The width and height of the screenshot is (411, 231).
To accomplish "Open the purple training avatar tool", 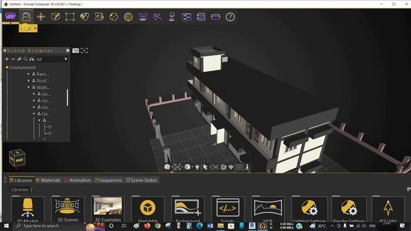I will click(x=172, y=17).
